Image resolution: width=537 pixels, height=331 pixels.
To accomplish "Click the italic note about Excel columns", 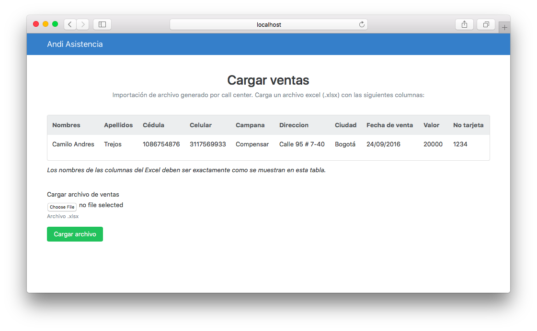I will coord(186,170).
